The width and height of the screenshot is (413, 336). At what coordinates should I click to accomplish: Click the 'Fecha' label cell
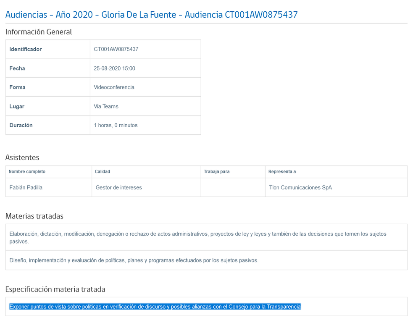[x=48, y=68]
